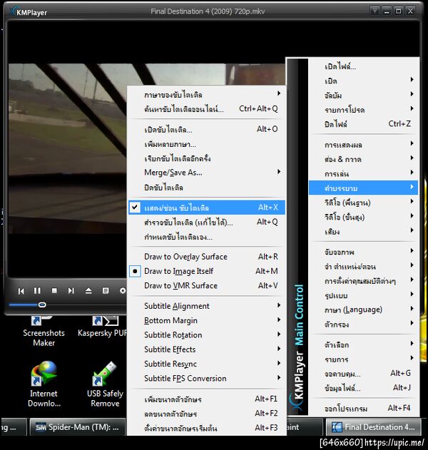Choose the Alt+F3 reset font size item
Screen dimensions: 428x450
207,428
